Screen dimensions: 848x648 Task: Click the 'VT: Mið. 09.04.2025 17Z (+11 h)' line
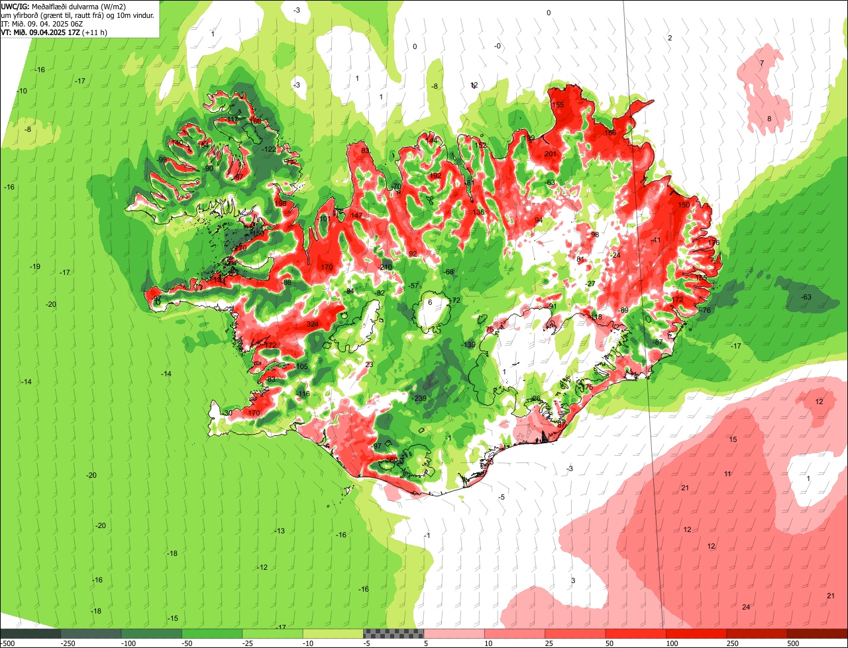(54, 32)
